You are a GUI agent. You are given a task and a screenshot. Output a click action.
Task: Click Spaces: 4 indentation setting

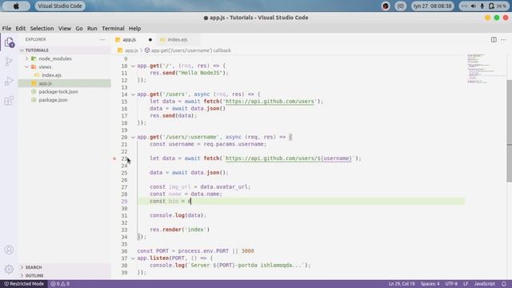430,284
